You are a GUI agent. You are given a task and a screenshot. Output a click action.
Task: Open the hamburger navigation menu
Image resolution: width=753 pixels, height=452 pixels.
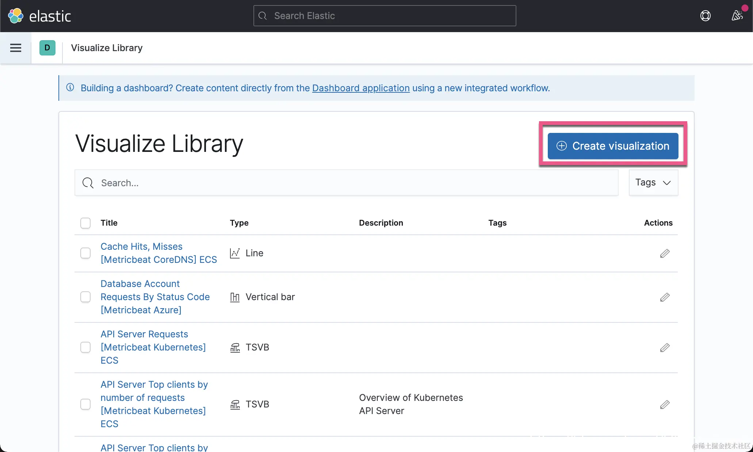[15, 48]
